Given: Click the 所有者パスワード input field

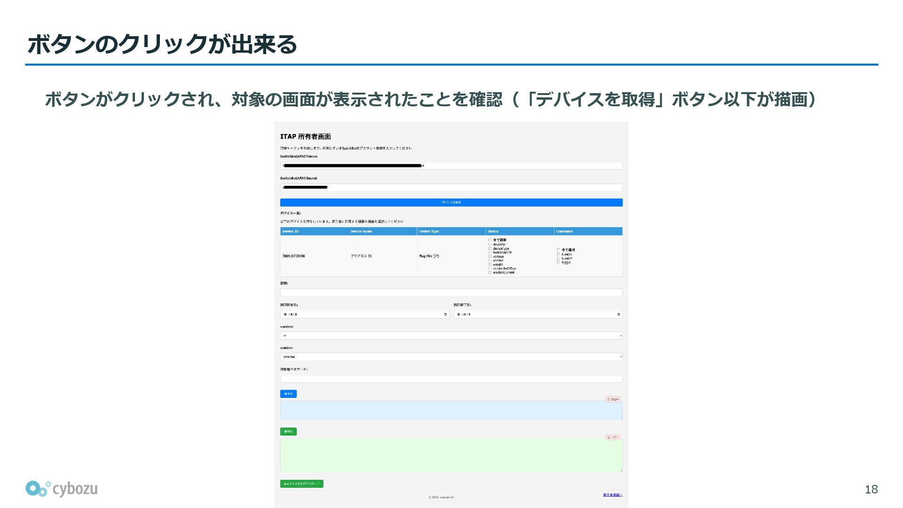Looking at the screenshot, I should tap(451, 379).
